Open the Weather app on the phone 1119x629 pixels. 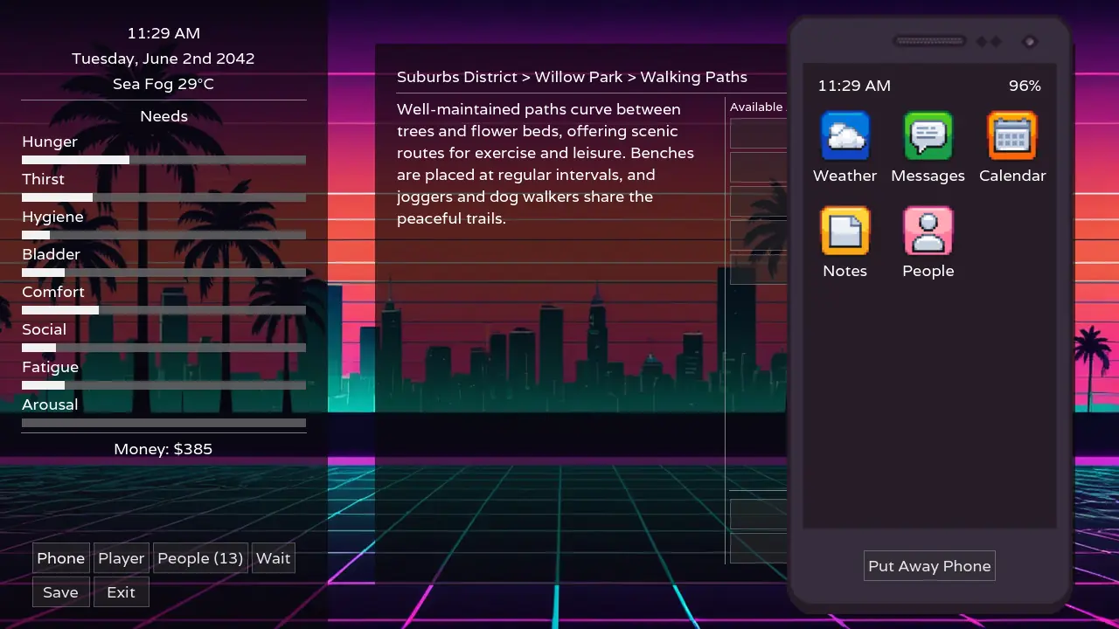click(844, 136)
